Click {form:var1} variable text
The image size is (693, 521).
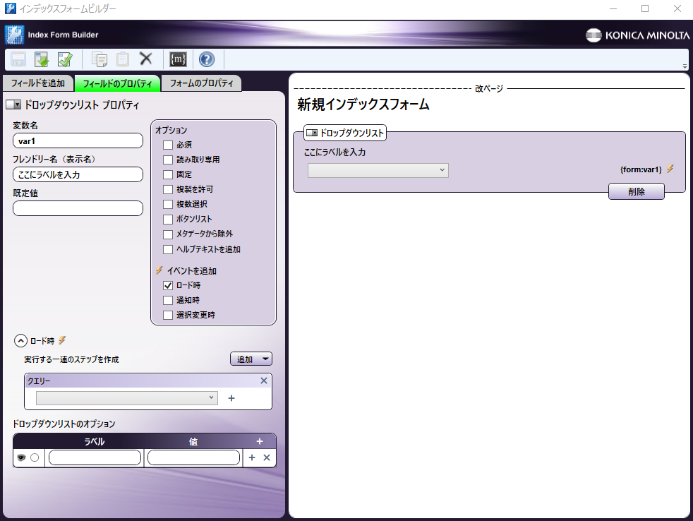point(641,169)
